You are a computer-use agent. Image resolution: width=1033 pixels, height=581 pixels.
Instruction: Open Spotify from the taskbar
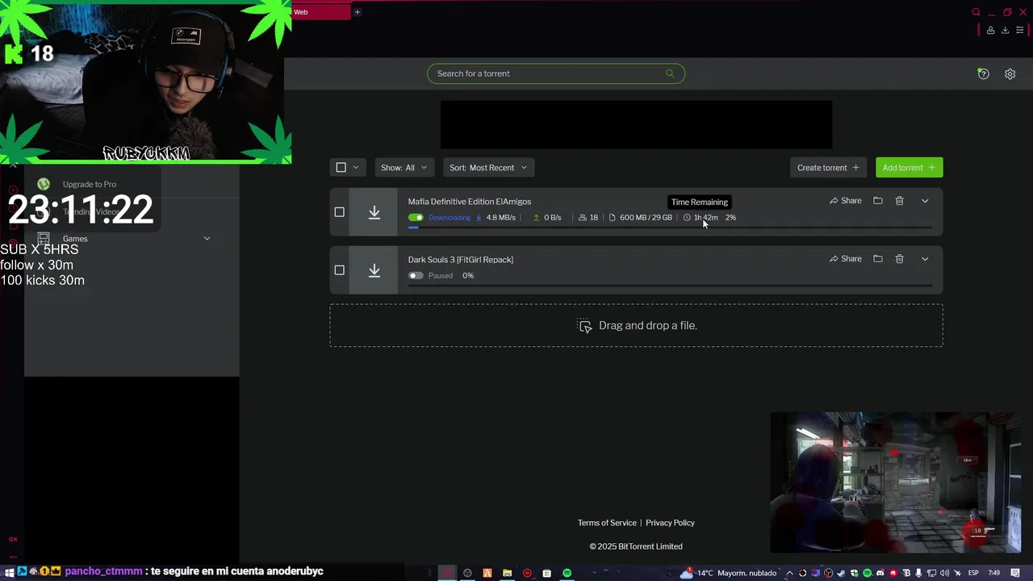tap(567, 573)
